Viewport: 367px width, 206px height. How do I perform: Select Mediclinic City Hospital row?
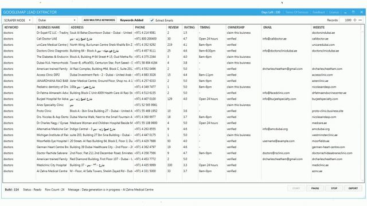click(x=182, y=165)
